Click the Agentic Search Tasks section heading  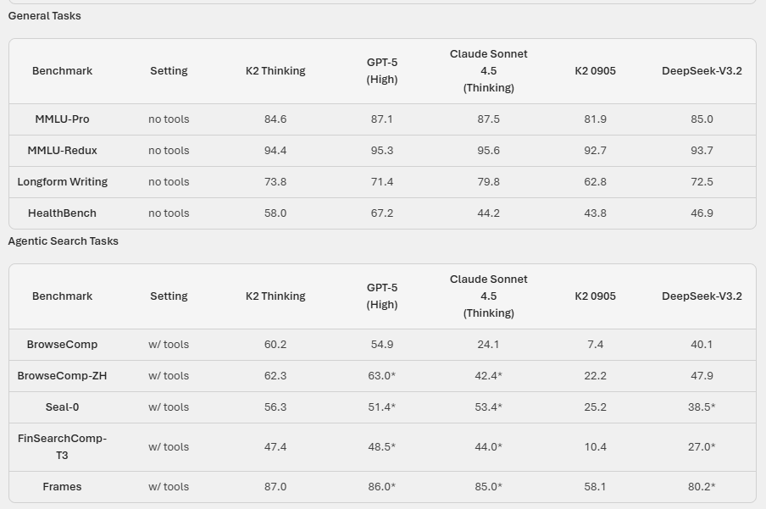pos(64,241)
